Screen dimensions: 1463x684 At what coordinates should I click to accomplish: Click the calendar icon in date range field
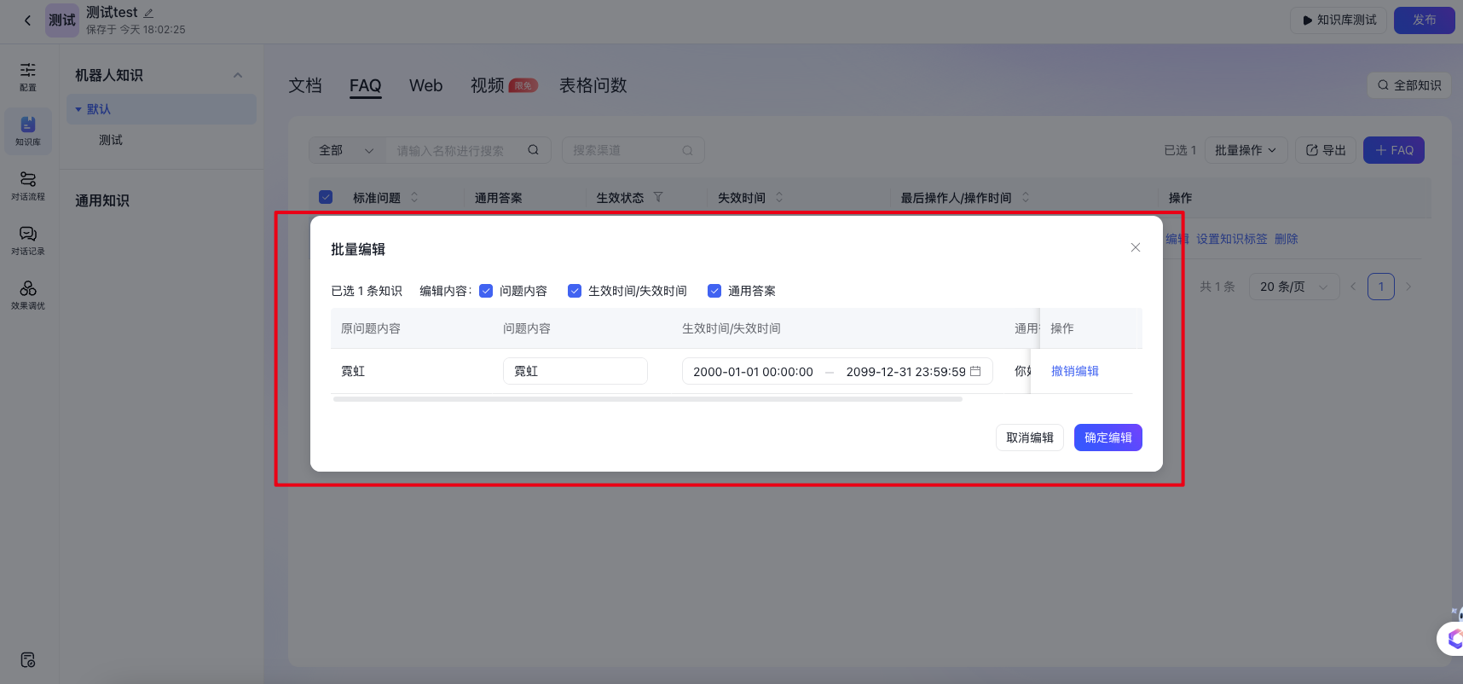(x=975, y=371)
